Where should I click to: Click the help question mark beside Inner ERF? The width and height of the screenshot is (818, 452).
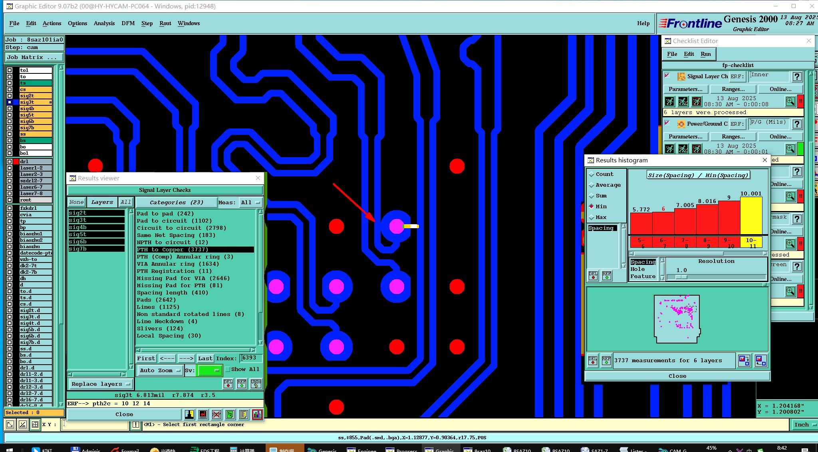pos(797,77)
